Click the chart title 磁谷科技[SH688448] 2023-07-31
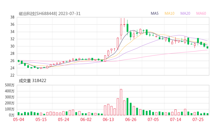 pos(50,14)
